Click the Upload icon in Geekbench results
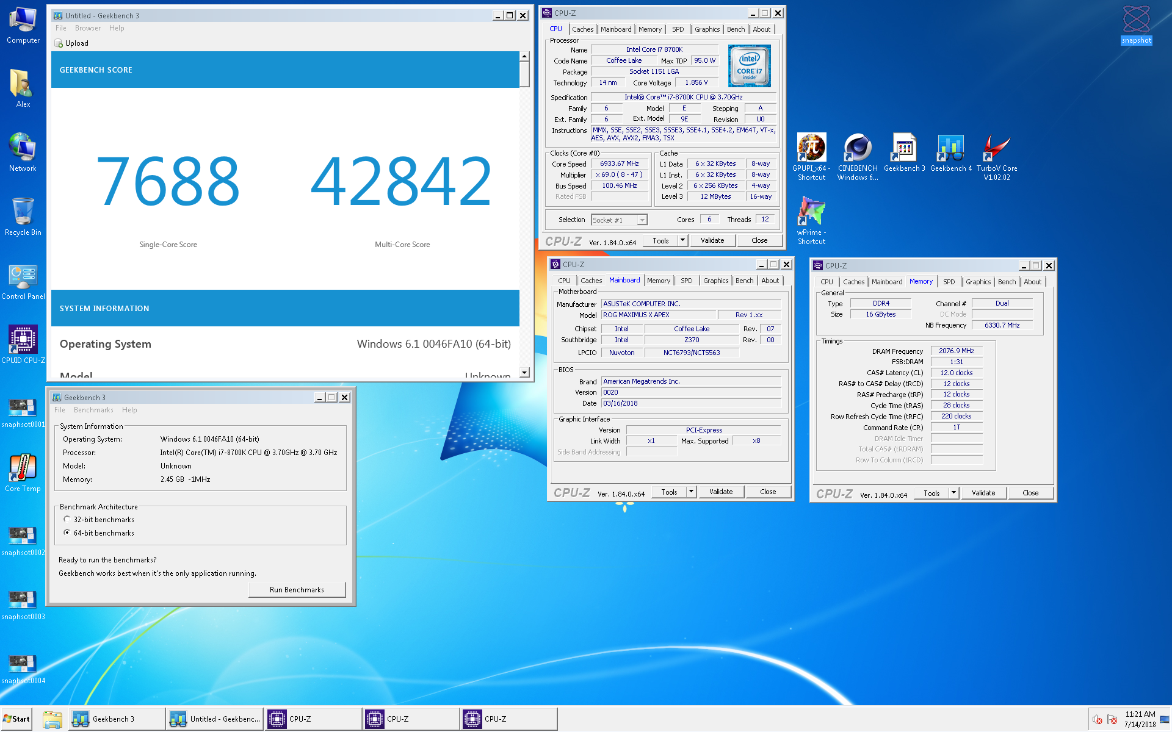This screenshot has height=732, width=1172. 59,43
